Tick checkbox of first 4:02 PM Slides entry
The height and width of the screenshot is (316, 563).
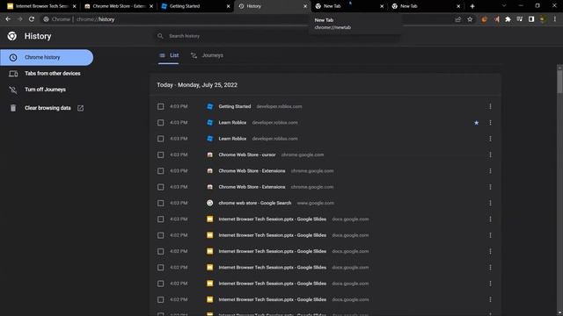160,235
